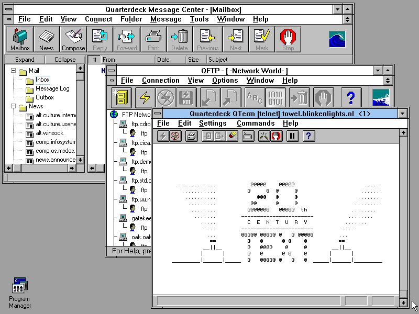
Task: Sort by Subject column header
Action: (x=280, y=60)
